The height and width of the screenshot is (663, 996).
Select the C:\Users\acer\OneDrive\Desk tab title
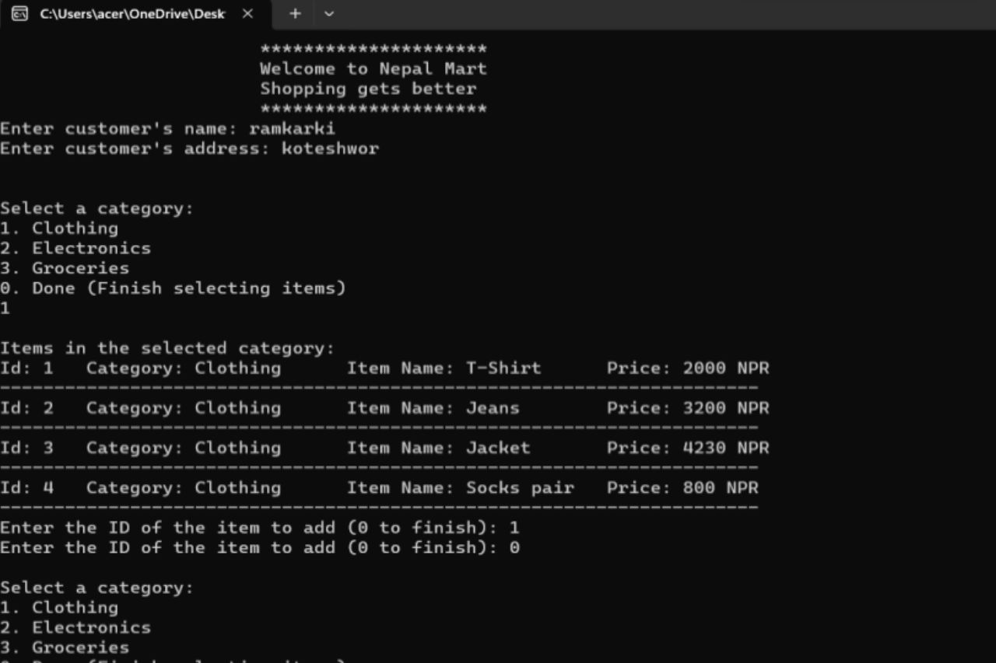(x=132, y=14)
